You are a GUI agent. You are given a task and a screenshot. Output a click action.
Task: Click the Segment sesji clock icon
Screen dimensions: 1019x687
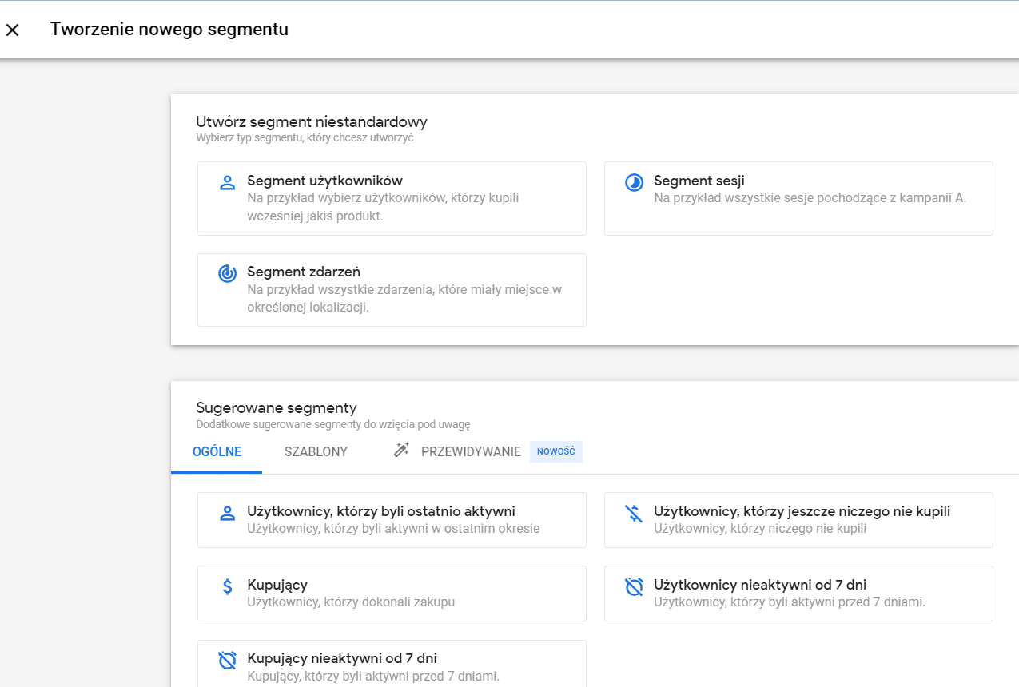click(x=634, y=182)
